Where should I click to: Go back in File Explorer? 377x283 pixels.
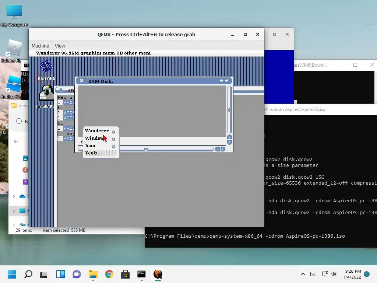[16, 141]
